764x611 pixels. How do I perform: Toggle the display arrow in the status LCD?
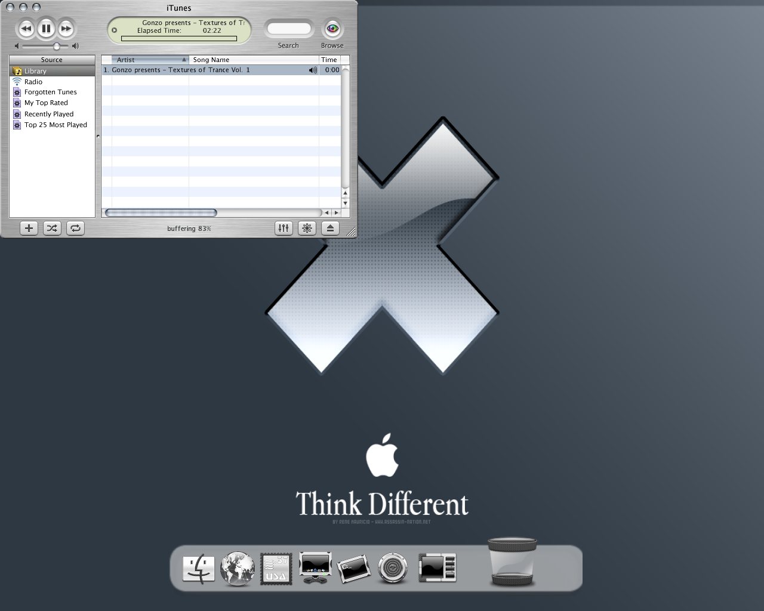[115, 30]
